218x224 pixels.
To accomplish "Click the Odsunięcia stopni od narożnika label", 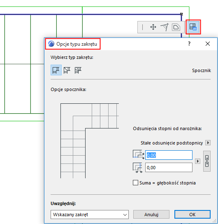I will click(x=167, y=128).
